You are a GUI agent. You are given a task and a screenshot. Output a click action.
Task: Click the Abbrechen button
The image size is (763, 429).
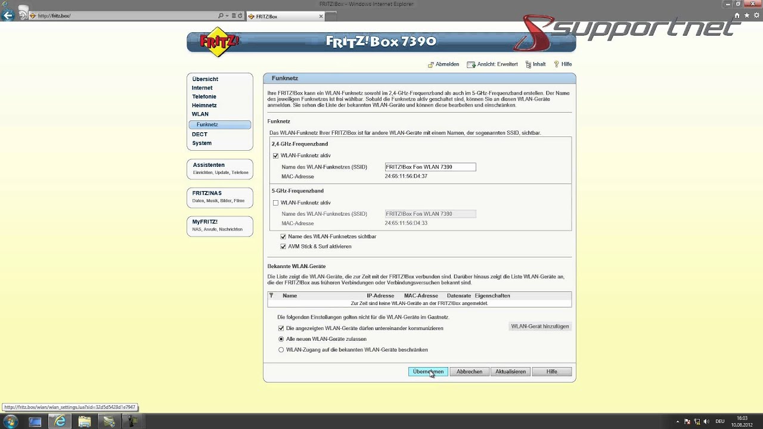tap(469, 372)
